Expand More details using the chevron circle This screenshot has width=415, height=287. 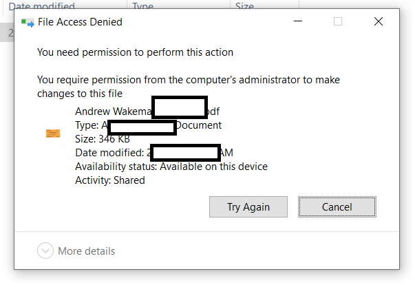pyautogui.click(x=45, y=251)
